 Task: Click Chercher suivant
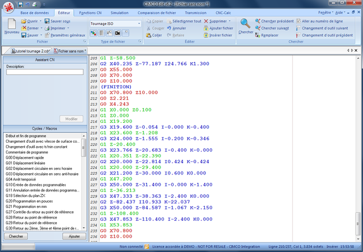pos(272,28)
